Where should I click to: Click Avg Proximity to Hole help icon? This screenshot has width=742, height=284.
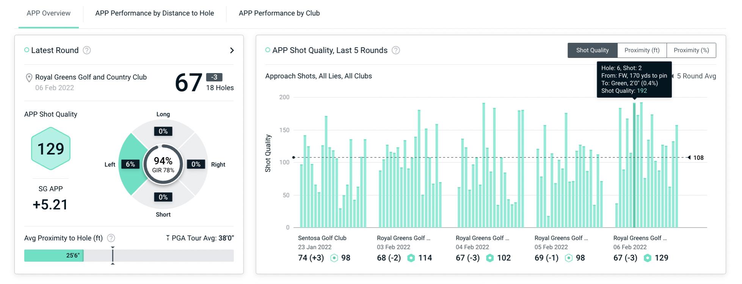[x=111, y=238]
